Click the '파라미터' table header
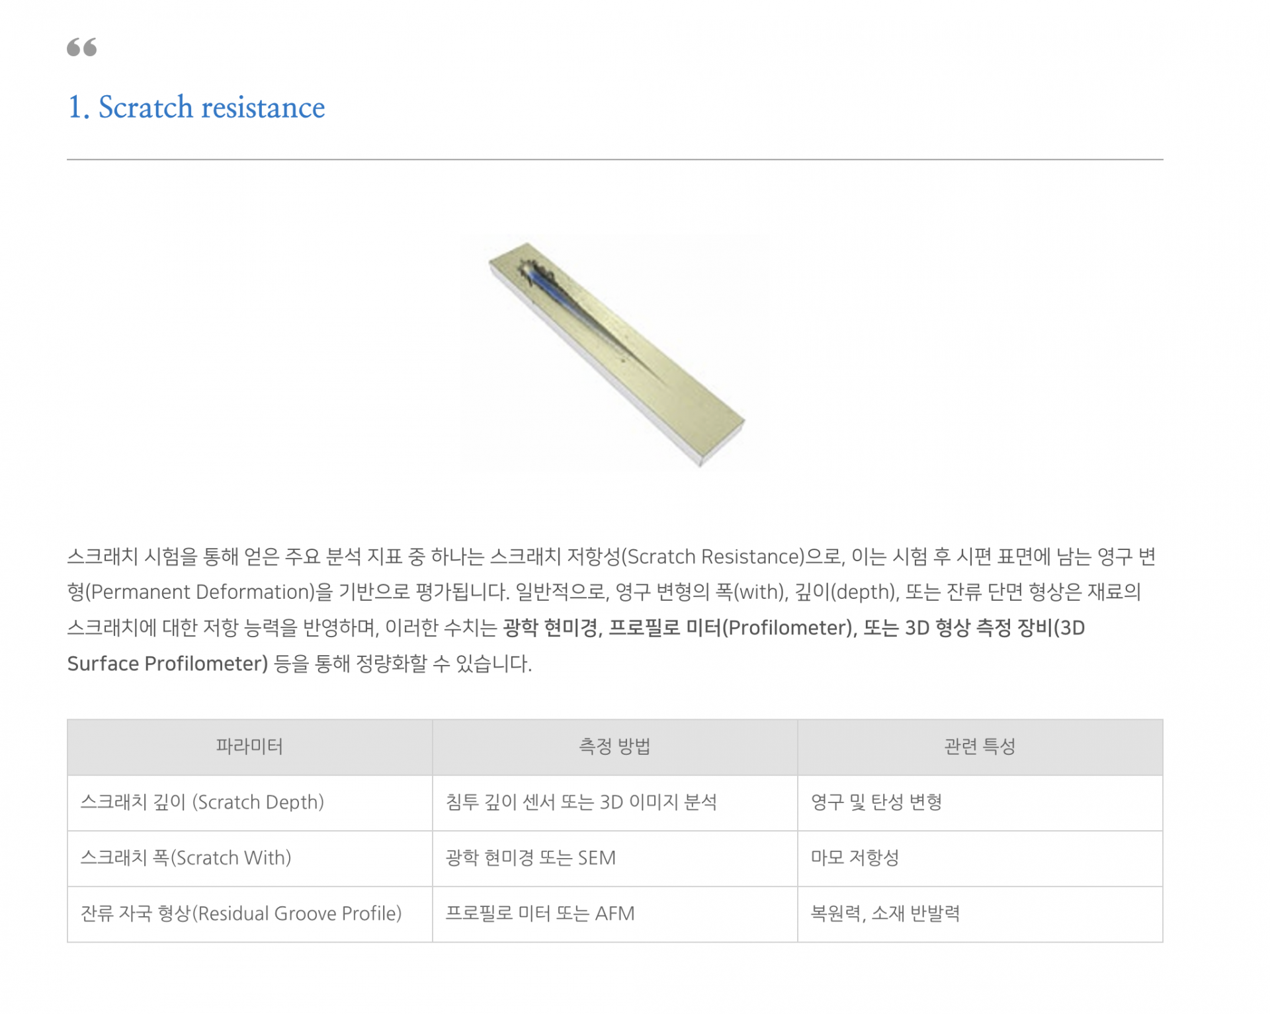 pyautogui.click(x=249, y=747)
